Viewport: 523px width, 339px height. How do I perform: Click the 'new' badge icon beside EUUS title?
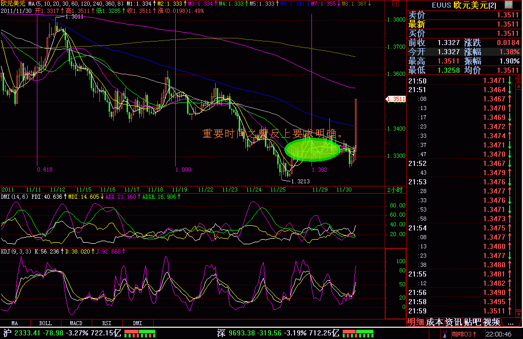pyautogui.click(x=508, y=4)
